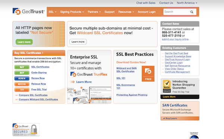Click phone number 520-477-3110
This screenshot has width=224, height=139.
[171, 35]
